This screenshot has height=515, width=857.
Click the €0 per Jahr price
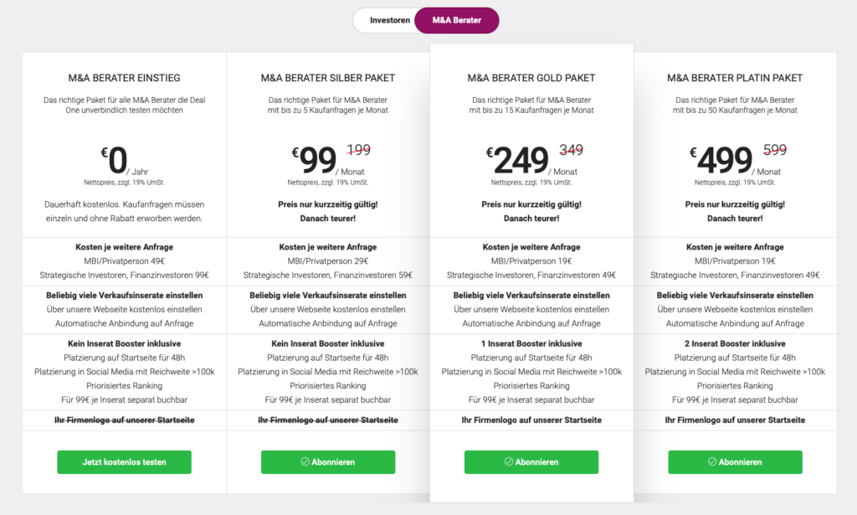(124, 160)
